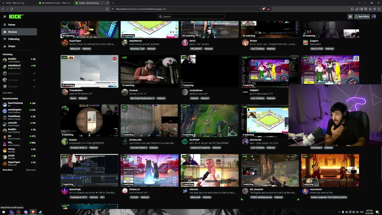382x215 pixels.
Task: Expand Show More under the Following list
Action: 7,93
